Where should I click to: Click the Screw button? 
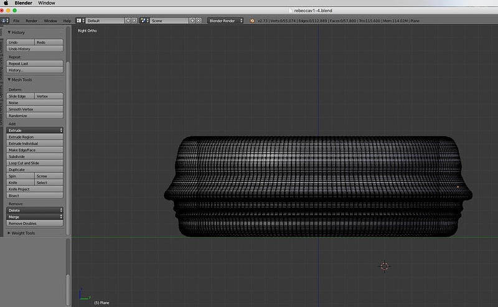49,176
